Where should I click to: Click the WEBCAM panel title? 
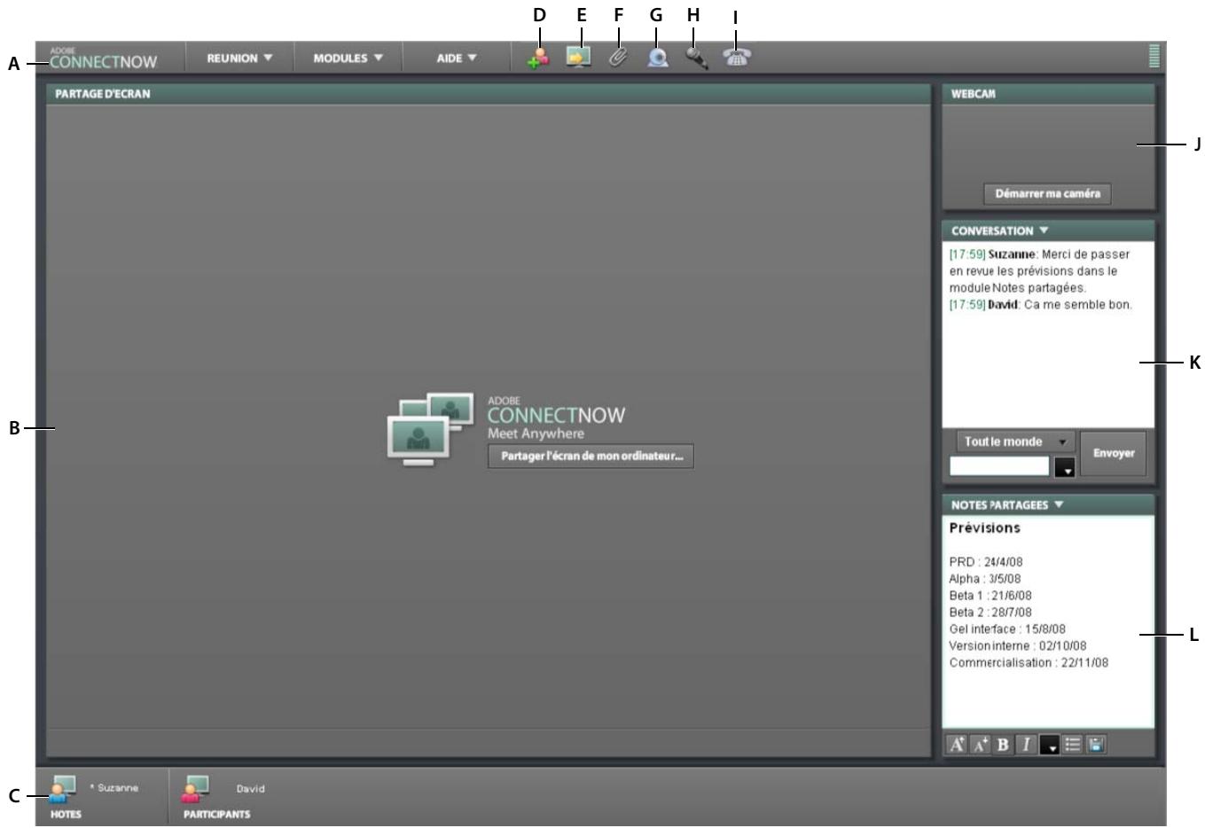tap(973, 94)
